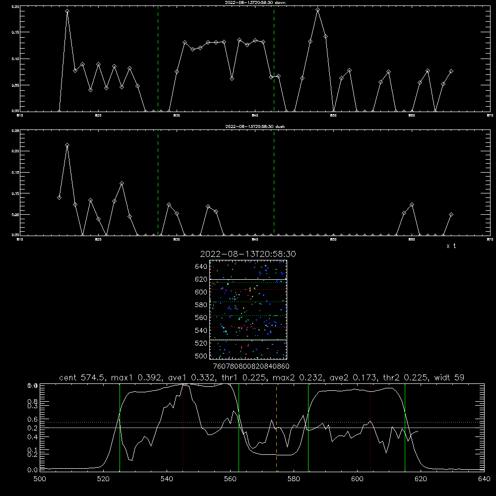The height and width of the screenshot is (496, 496).
Task: Click the left green dashed line in the dawn plot
Action: click(158, 59)
